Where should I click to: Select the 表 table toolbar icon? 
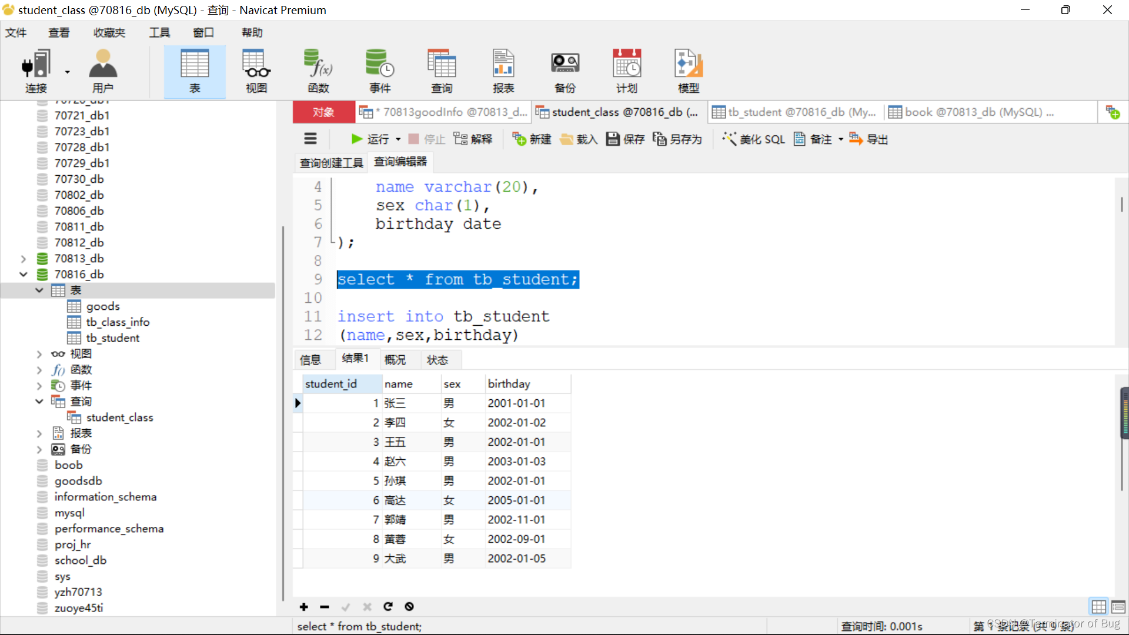[195, 71]
